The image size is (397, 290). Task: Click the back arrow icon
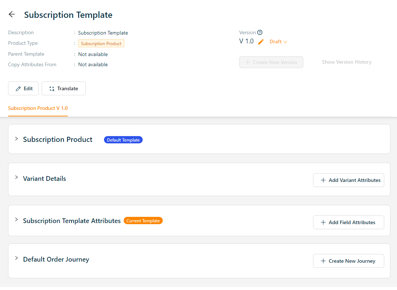pos(12,15)
